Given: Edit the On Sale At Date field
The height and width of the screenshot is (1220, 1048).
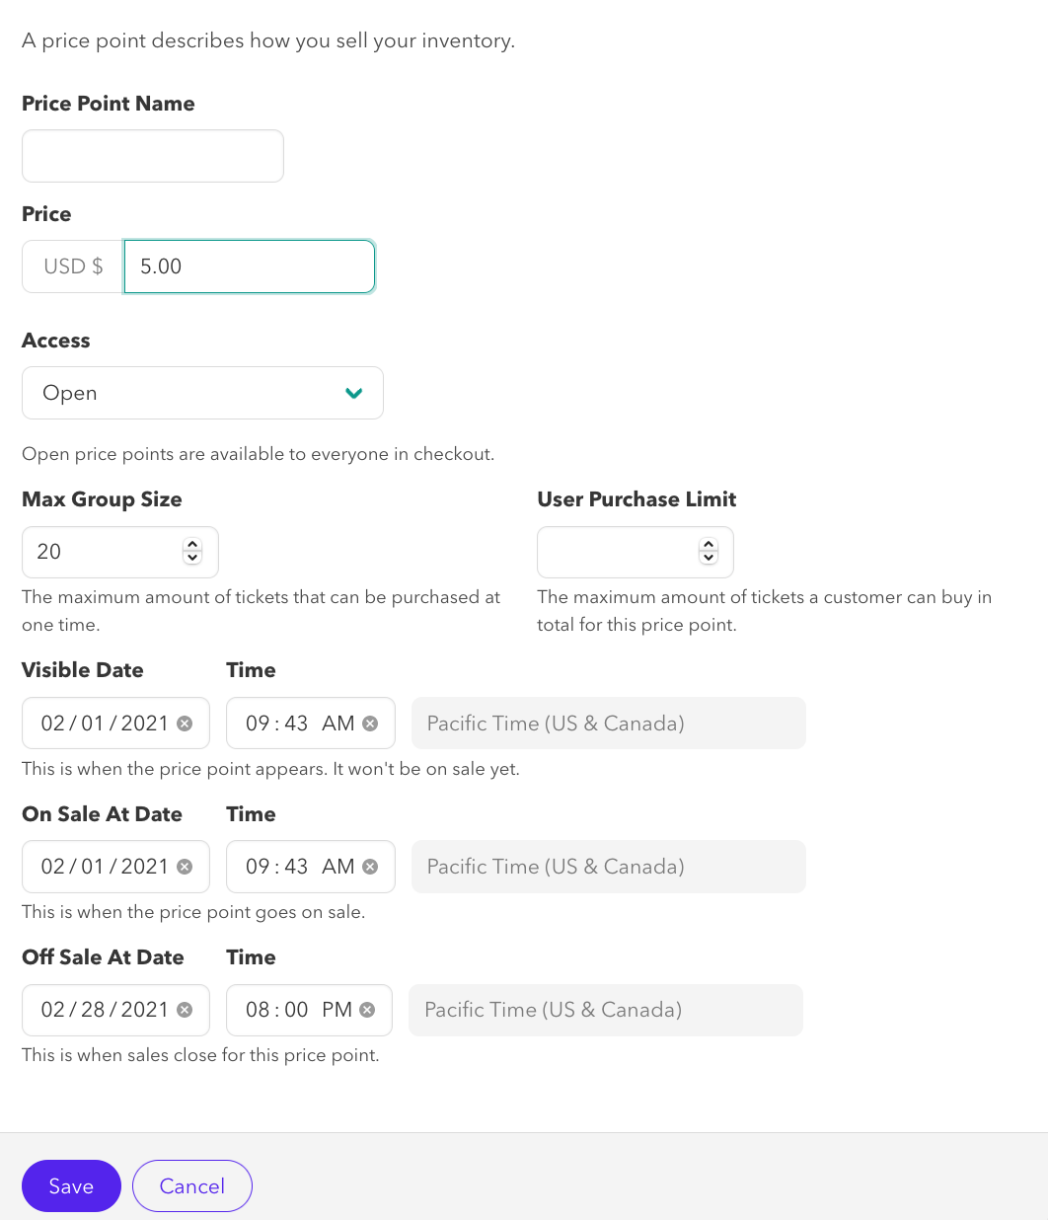Looking at the screenshot, I should click(115, 867).
